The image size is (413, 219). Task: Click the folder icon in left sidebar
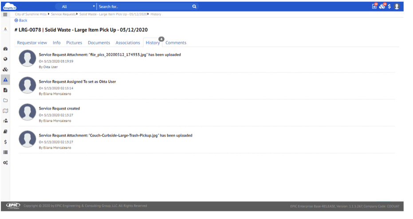(5, 100)
